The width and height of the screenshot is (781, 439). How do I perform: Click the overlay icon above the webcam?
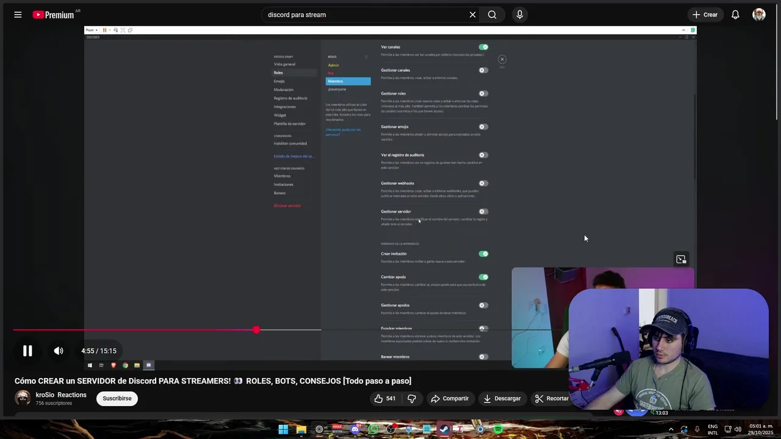(x=682, y=259)
